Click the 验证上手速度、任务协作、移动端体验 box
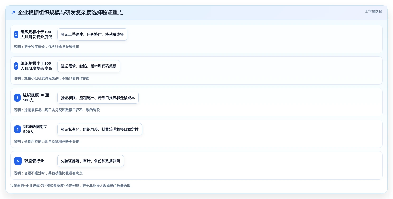 (92, 34)
